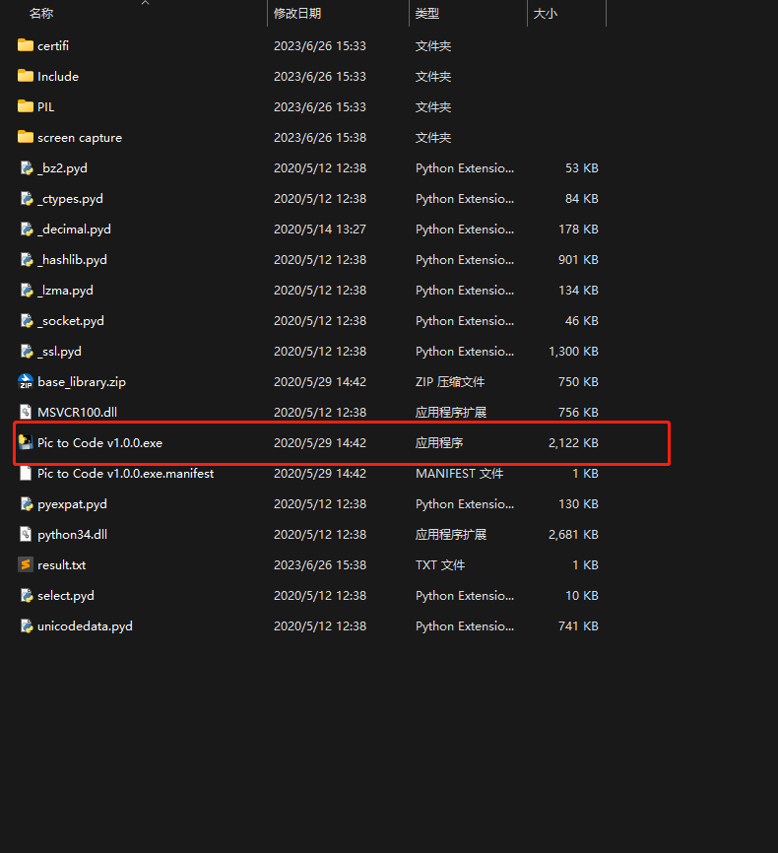Select the _lzma.pyd file name
This screenshot has width=778, height=853.
[65, 290]
